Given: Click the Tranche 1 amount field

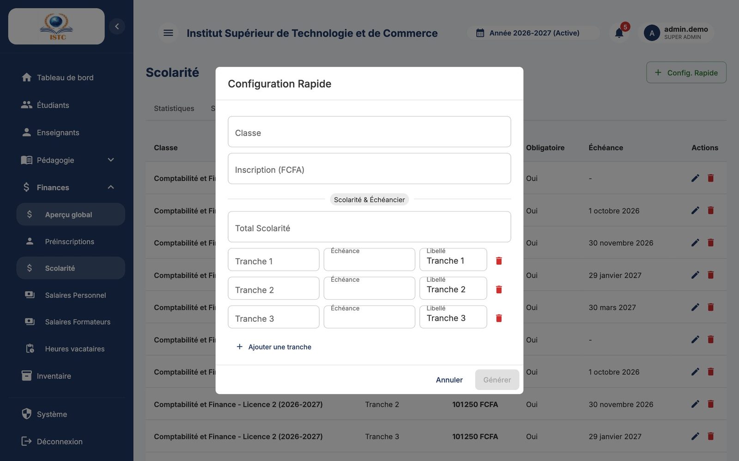Looking at the screenshot, I should coord(273,260).
